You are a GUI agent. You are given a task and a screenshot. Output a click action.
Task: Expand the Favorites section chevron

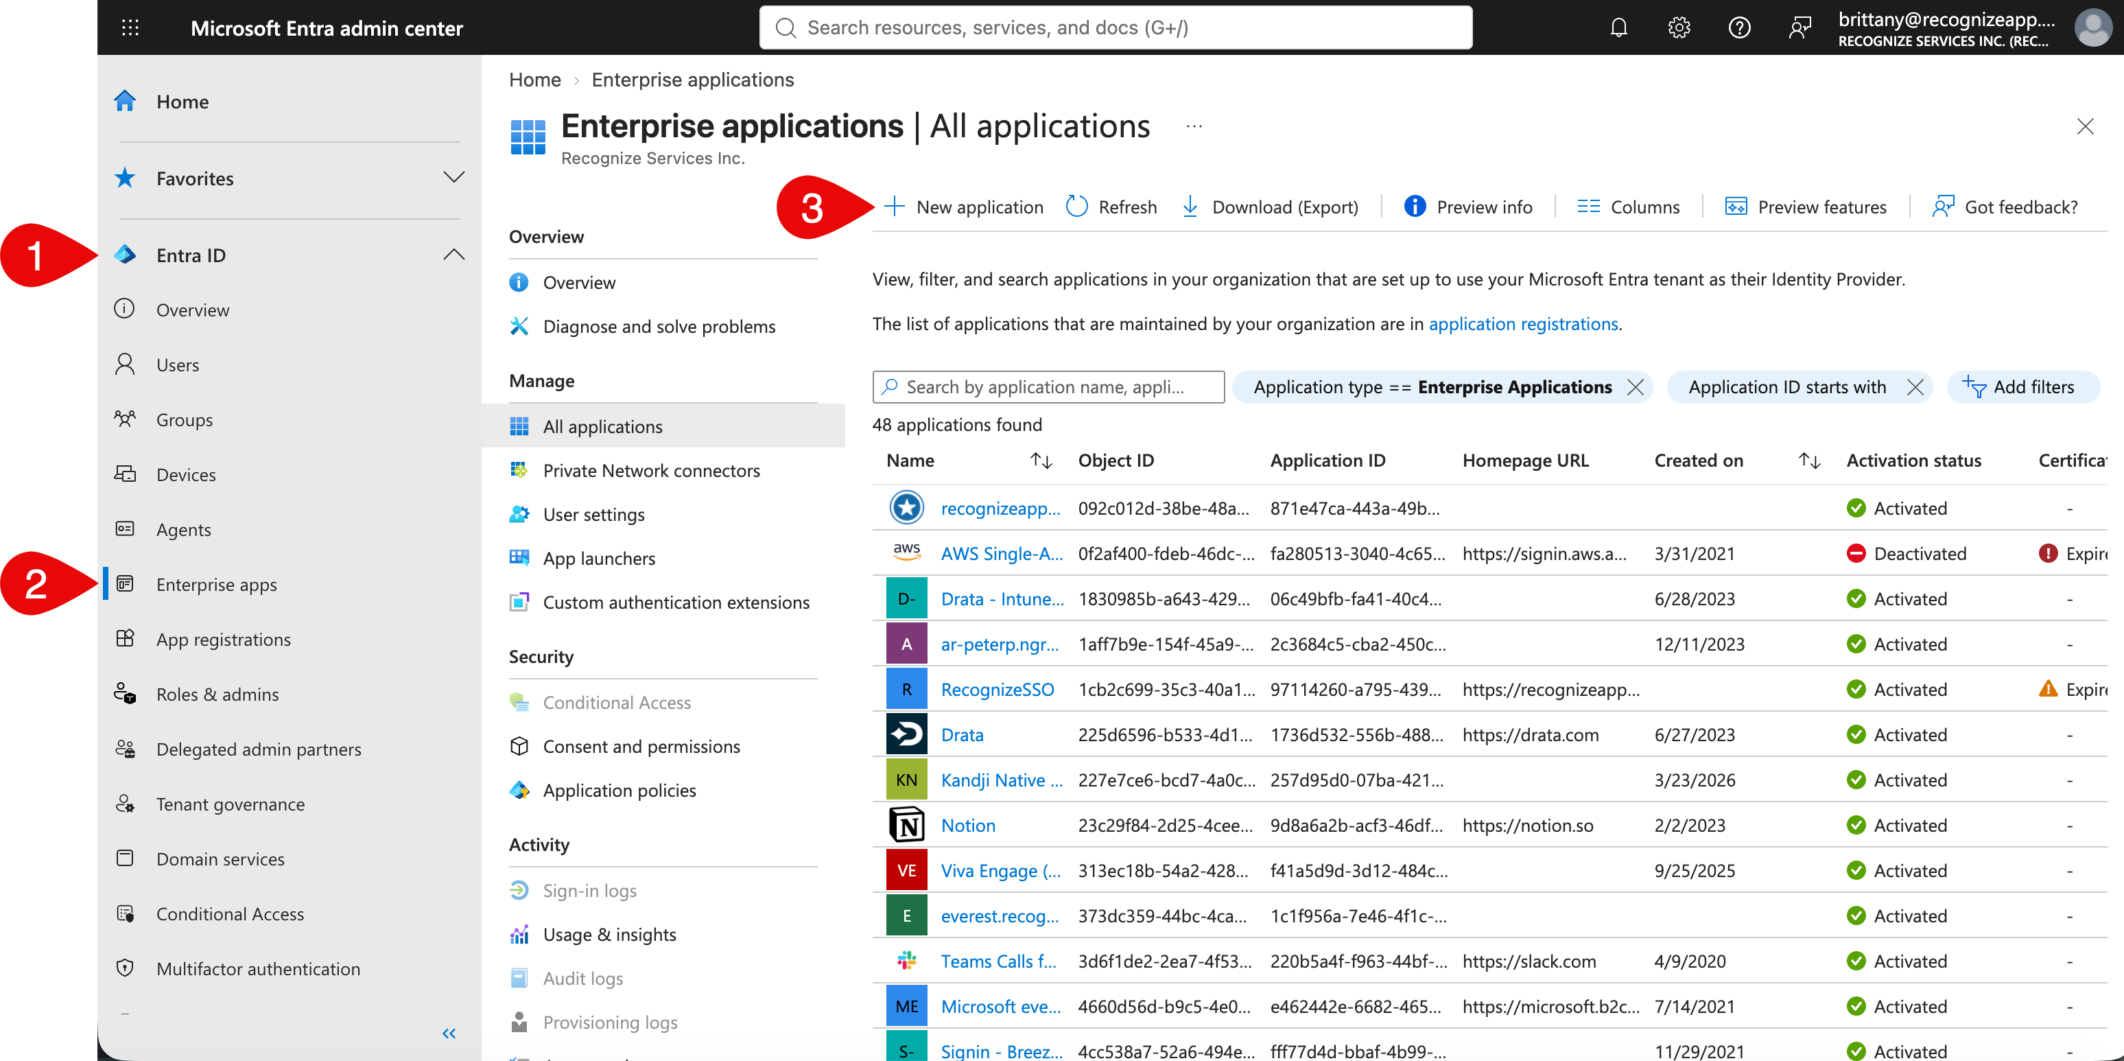[x=453, y=177]
